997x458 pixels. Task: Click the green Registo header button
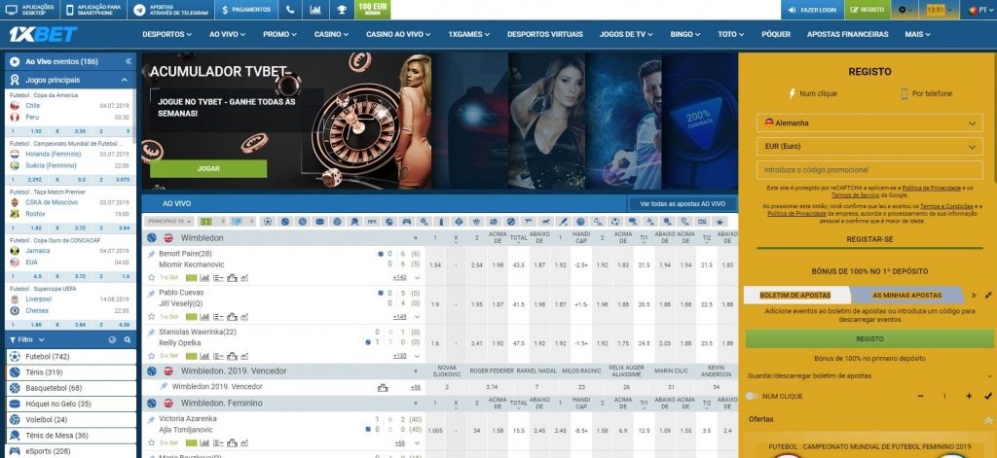pos(868,10)
